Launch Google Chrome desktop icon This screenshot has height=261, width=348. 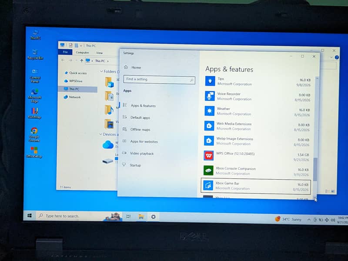(34, 134)
